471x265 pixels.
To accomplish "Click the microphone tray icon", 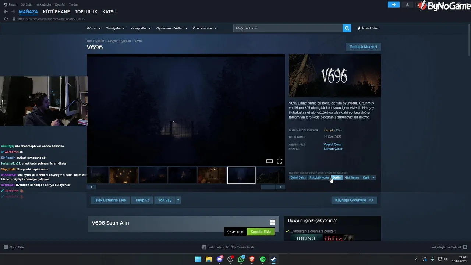I will click(432, 259).
